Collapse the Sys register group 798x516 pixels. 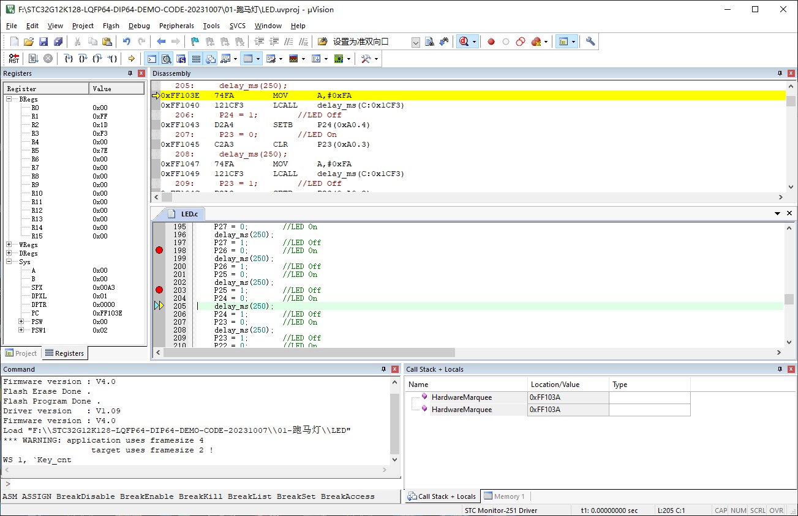pyautogui.click(x=10, y=262)
